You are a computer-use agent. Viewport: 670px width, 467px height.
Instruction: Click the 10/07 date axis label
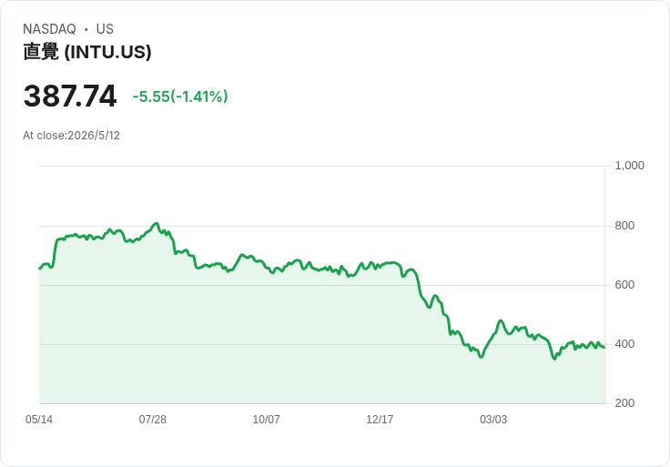266,419
